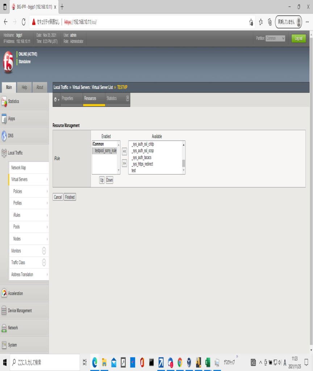Click the Monitors add plus icon

click(44, 251)
